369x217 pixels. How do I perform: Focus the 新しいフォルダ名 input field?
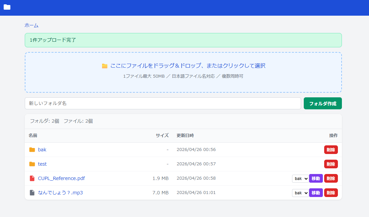tap(163, 103)
